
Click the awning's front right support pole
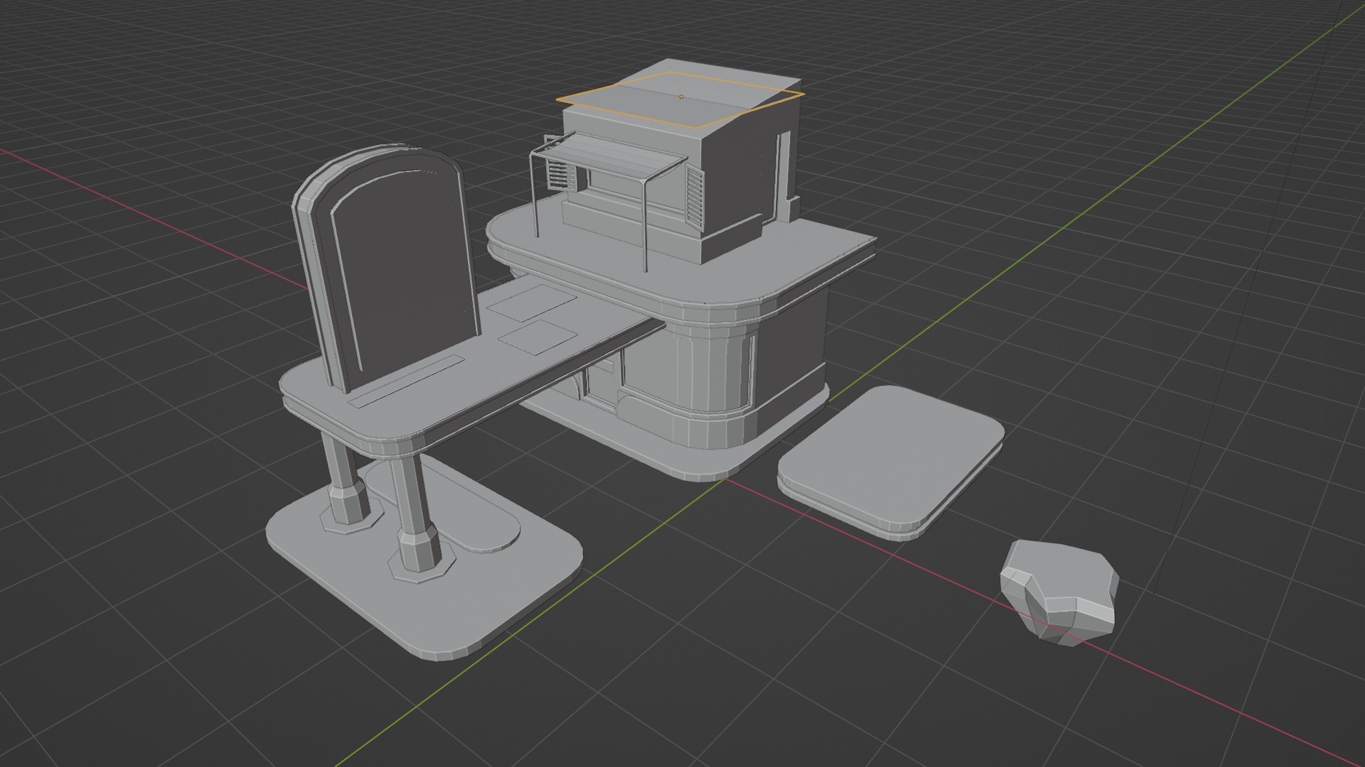point(644,227)
